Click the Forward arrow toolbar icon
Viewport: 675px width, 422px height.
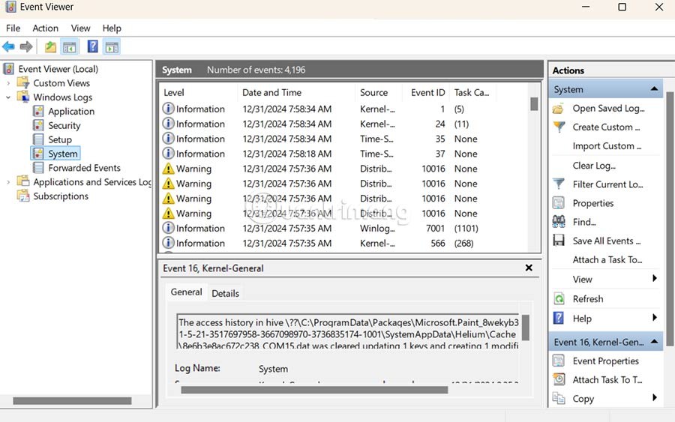coord(26,46)
